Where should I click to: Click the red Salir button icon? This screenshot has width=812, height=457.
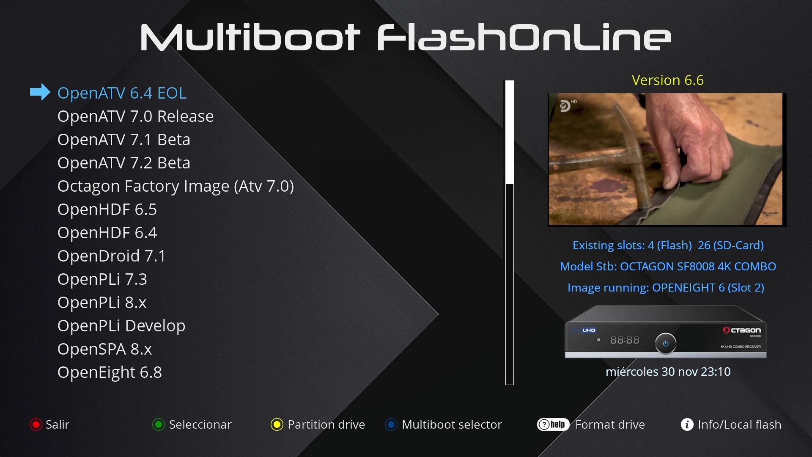(x=36, y=424)
